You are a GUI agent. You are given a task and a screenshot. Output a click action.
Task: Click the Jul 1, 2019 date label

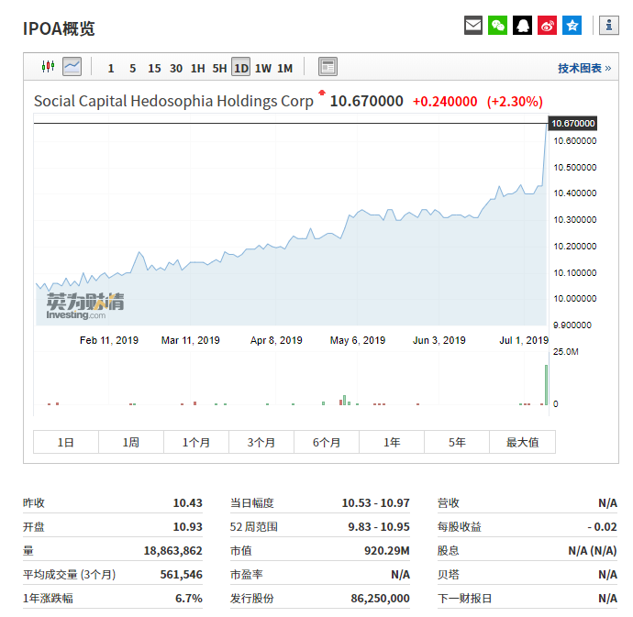[524, 340]
